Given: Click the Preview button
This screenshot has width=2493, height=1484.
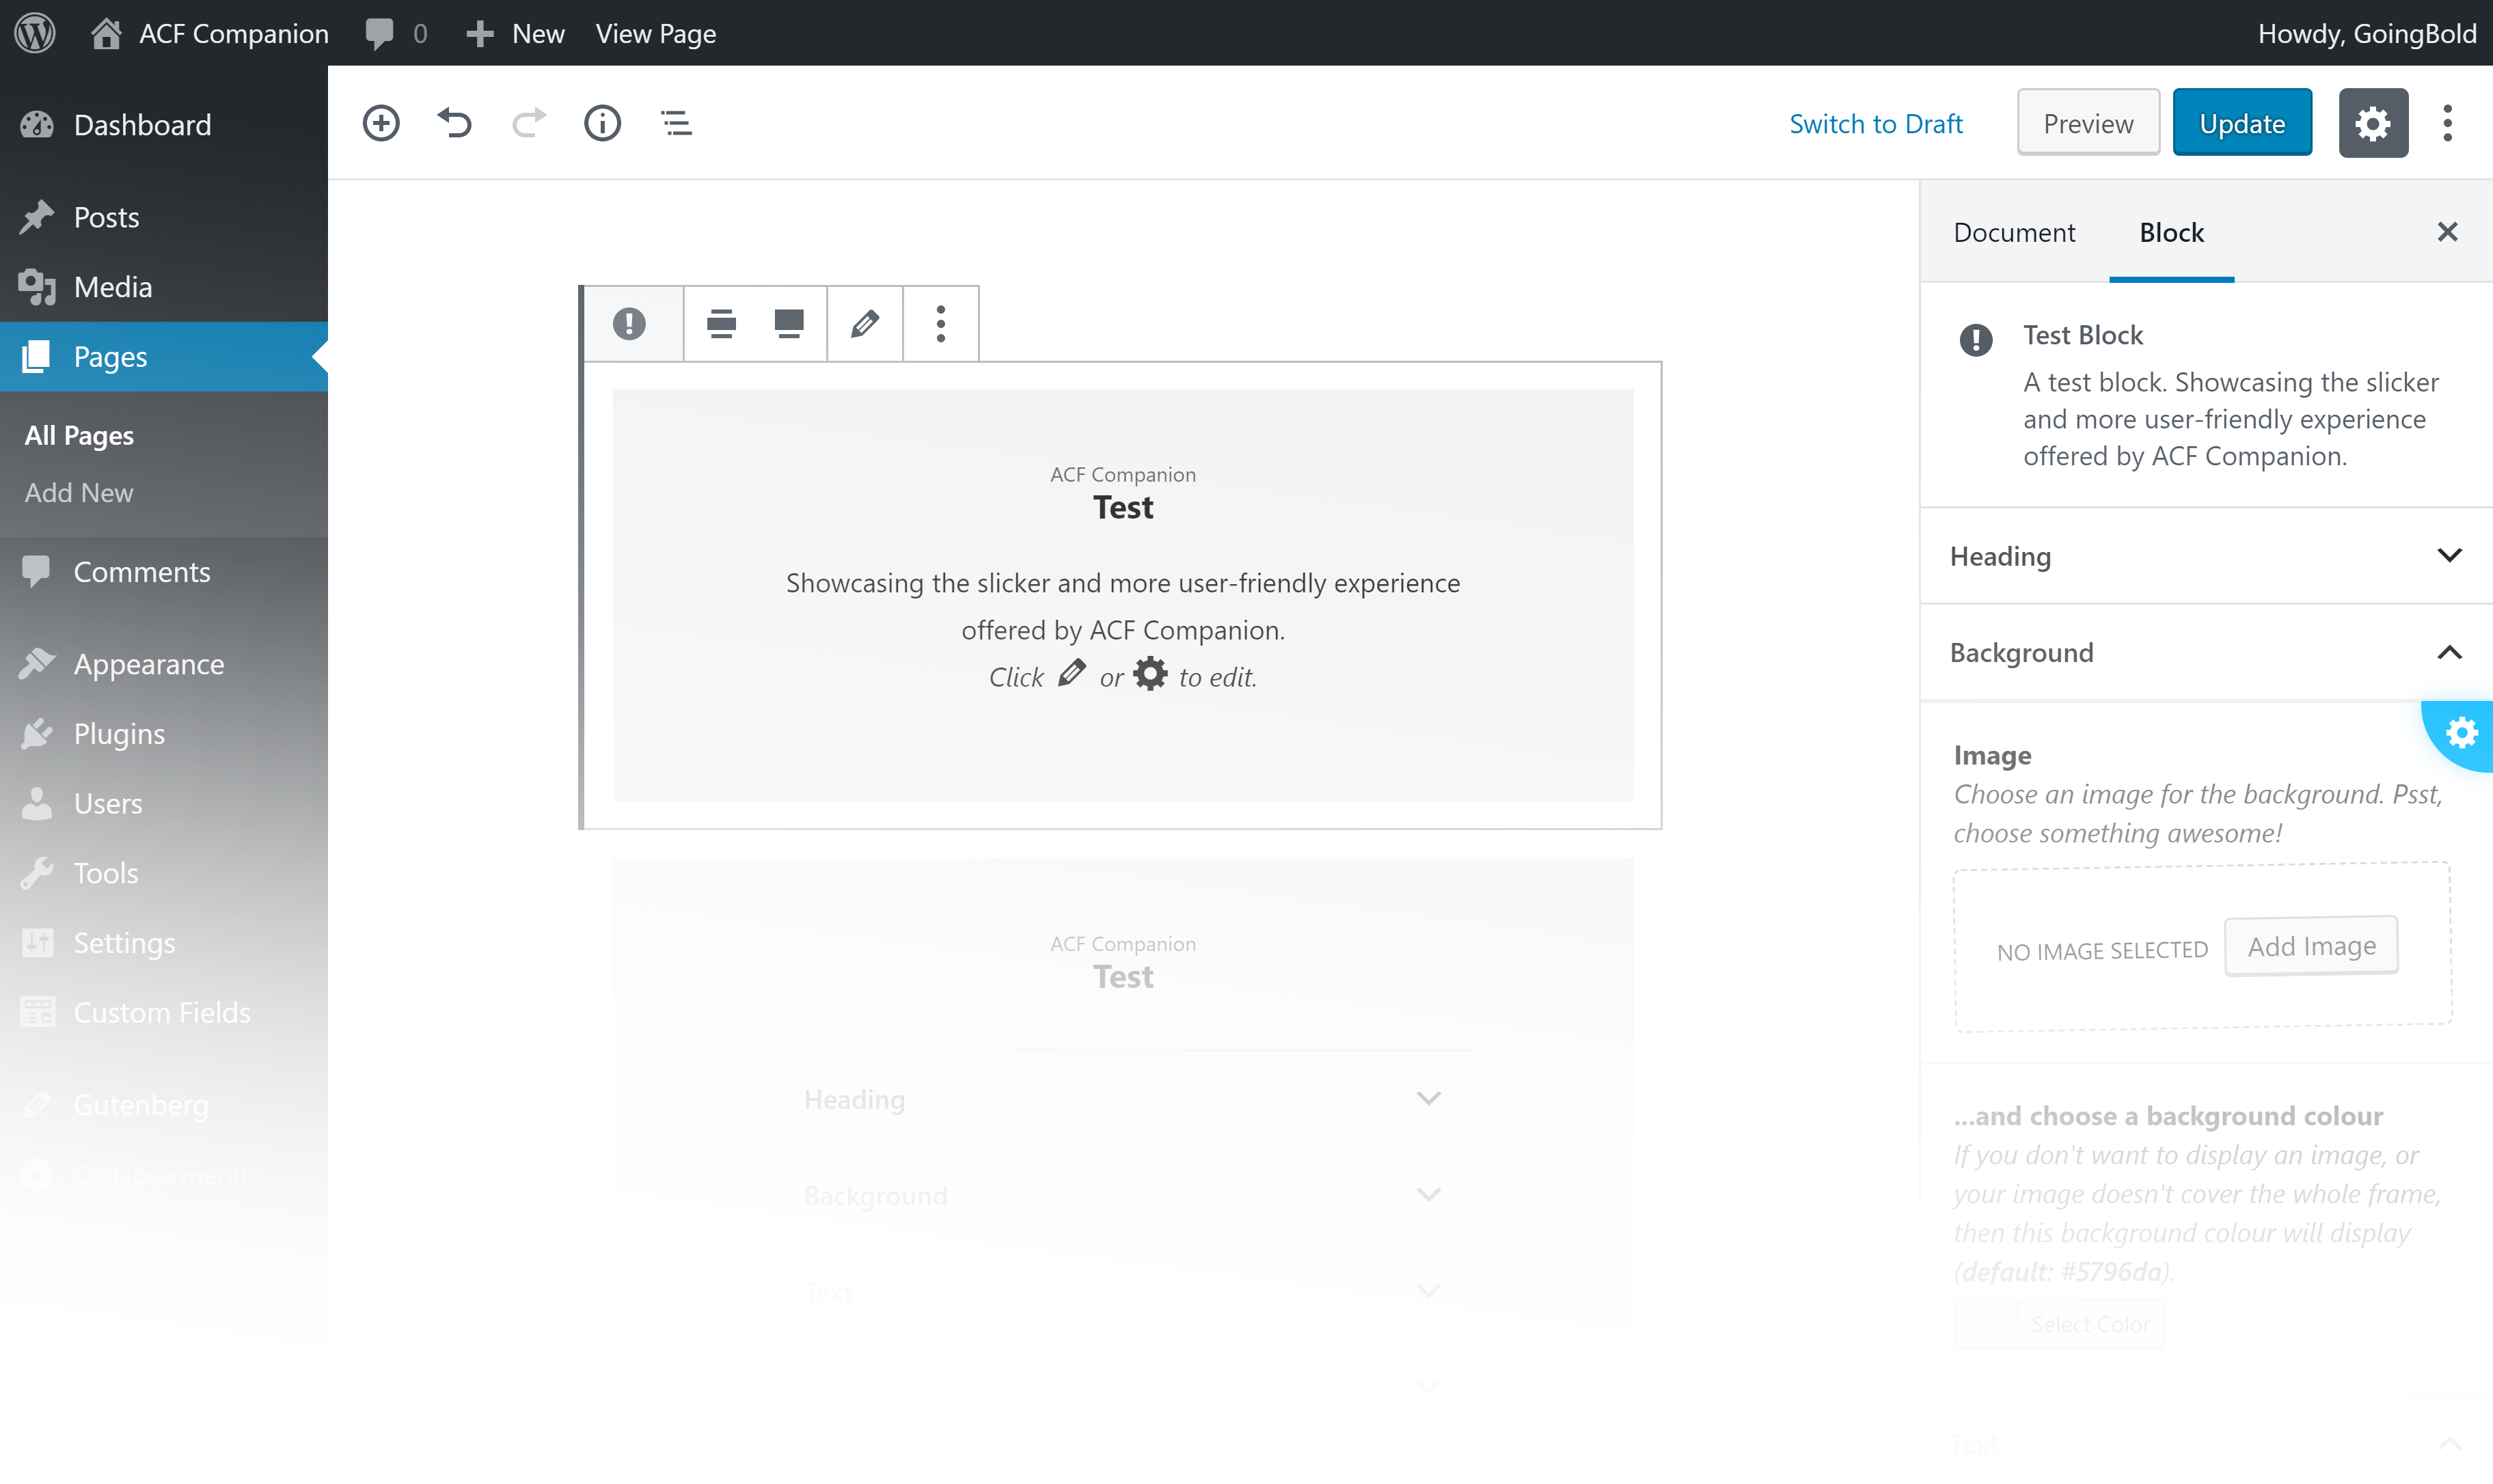Looking at the screenshot, I should tap(2088, 123).
